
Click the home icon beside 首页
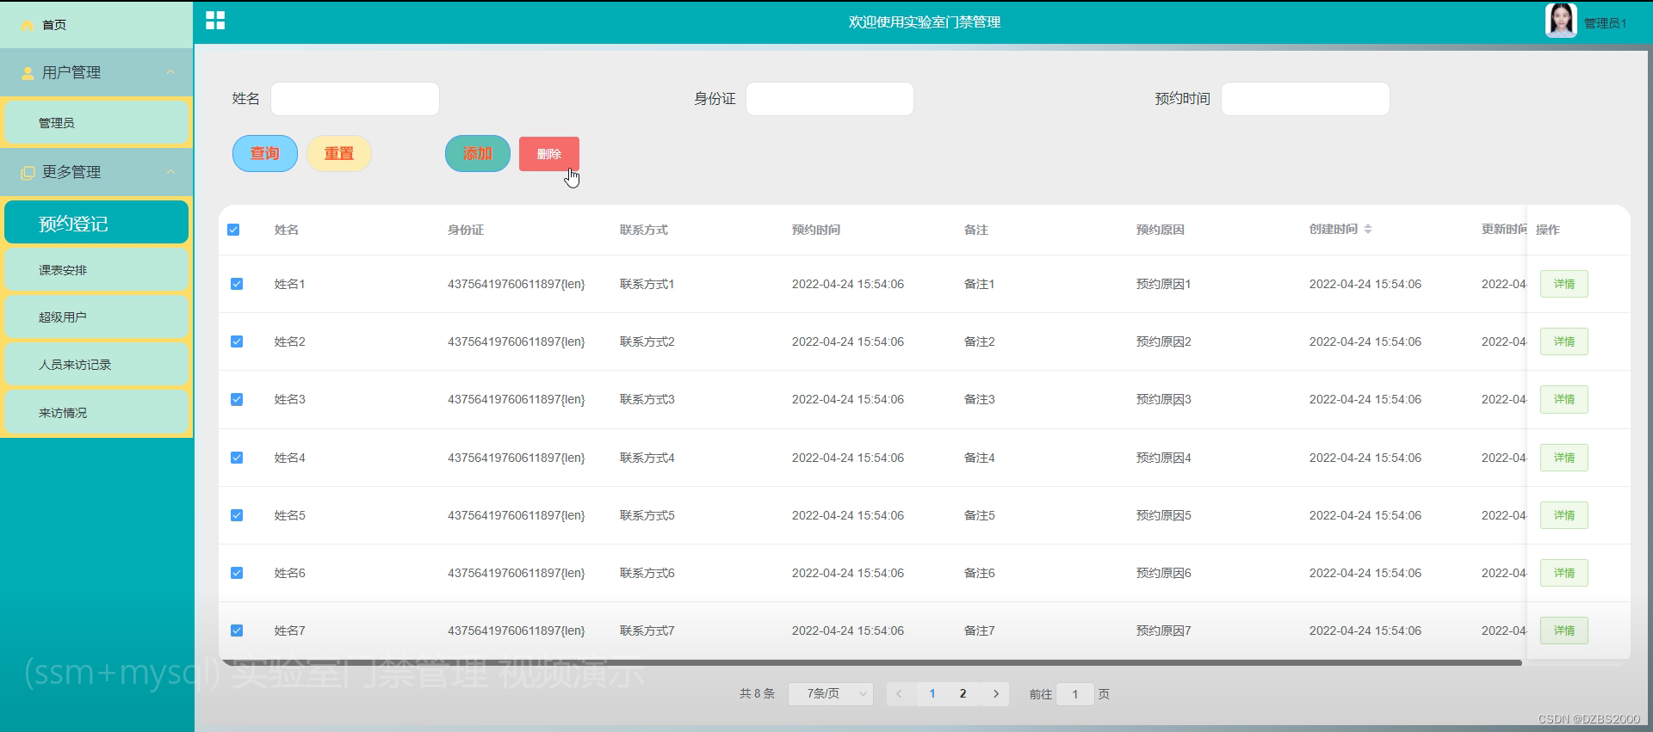click(x=27, y=25)
